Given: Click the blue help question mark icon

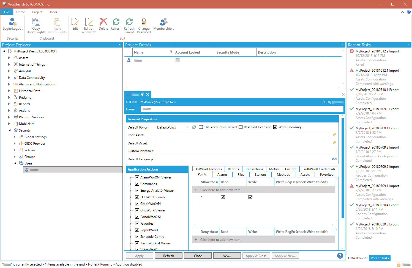Looking at the screenshot, I should 340,256.
